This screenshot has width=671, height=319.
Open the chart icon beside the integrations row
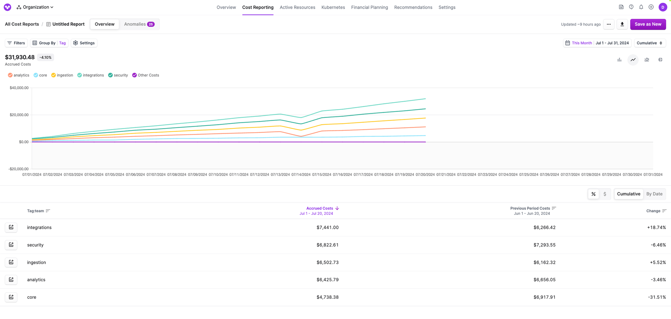coord(11,227)
